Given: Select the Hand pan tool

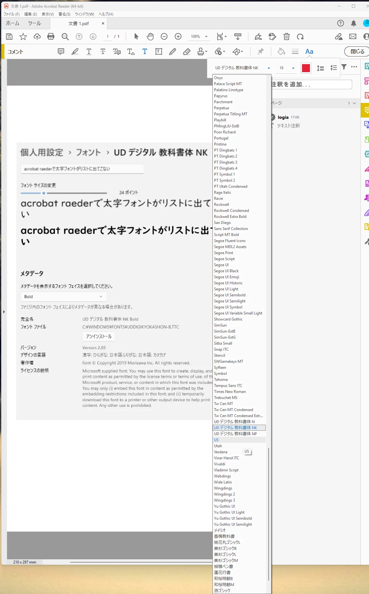Looking at the screenshot, I should [x=150, y=37].
